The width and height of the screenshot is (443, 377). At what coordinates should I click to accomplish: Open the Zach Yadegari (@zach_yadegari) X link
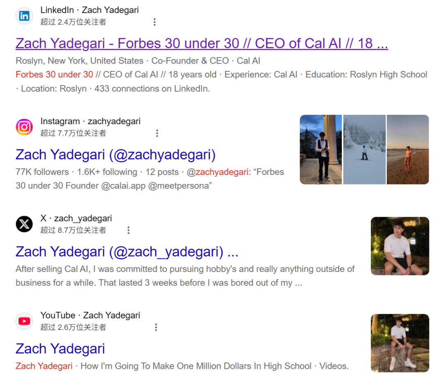click(x=127, y=252)
